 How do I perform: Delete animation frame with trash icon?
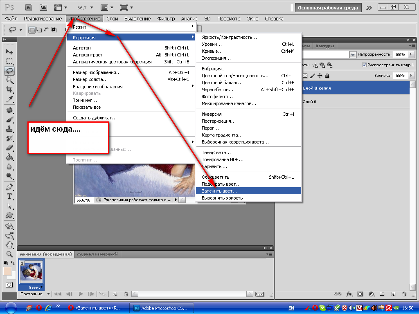[126, 294]
